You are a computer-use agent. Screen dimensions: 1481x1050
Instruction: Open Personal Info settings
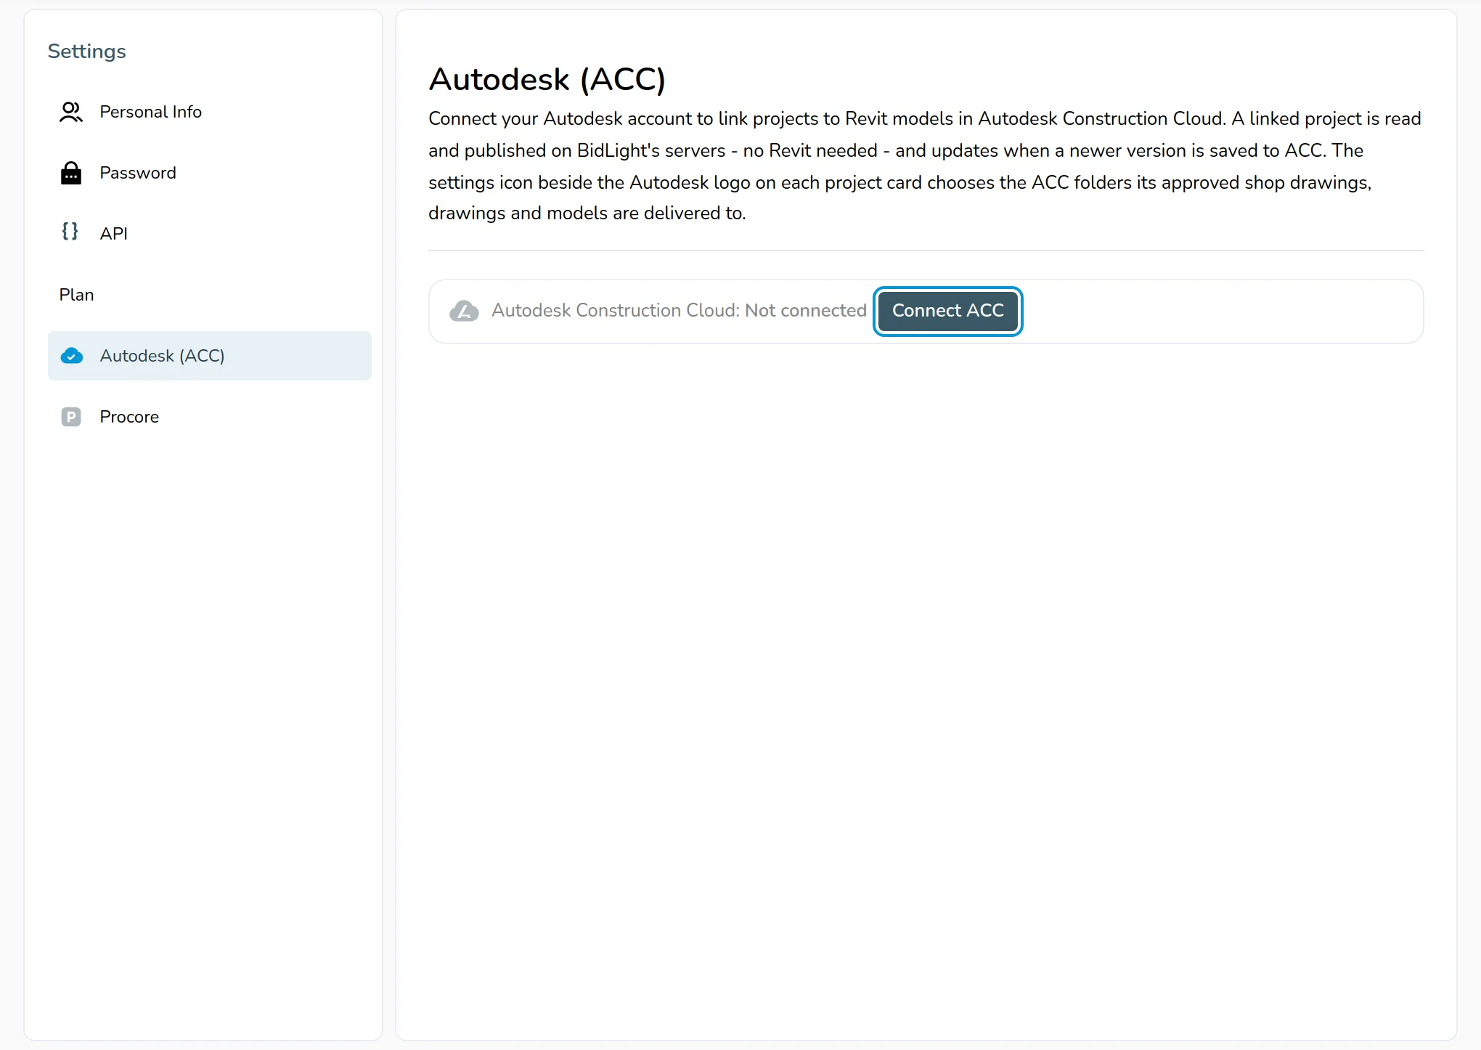click(x=209, y=112)
